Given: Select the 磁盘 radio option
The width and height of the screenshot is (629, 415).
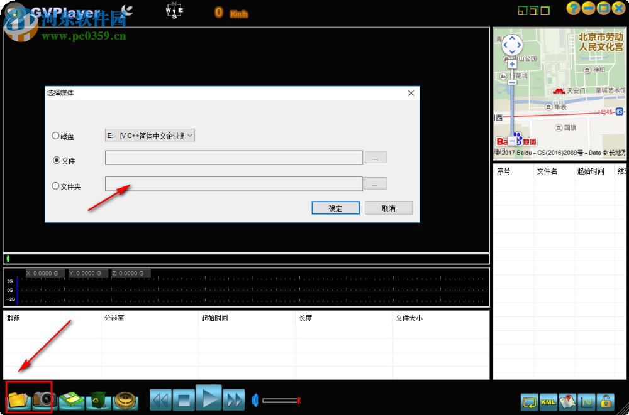Looking at the screenshot, I should [56, 136].
